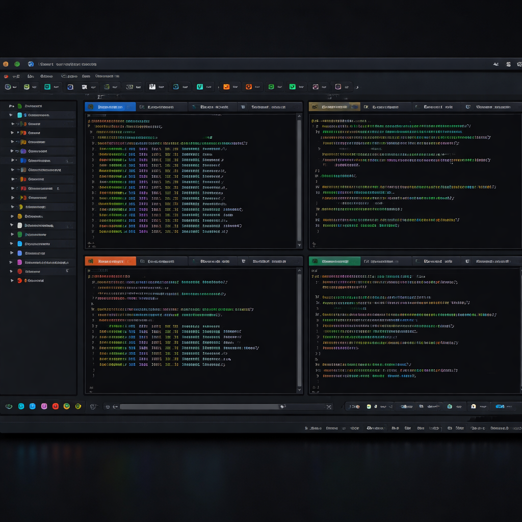Expand the last sidebar item with the red icon
This screenshot has width=522, height=522.
tap(12, 280)
